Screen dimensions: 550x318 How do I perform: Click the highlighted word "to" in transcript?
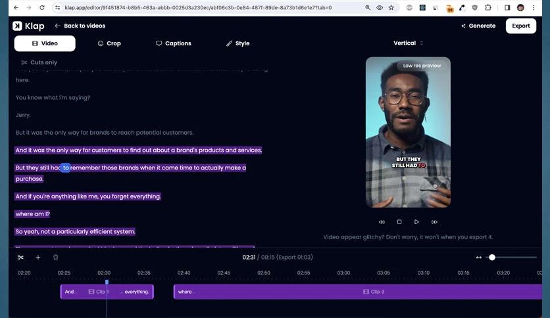tap(66, 168)
